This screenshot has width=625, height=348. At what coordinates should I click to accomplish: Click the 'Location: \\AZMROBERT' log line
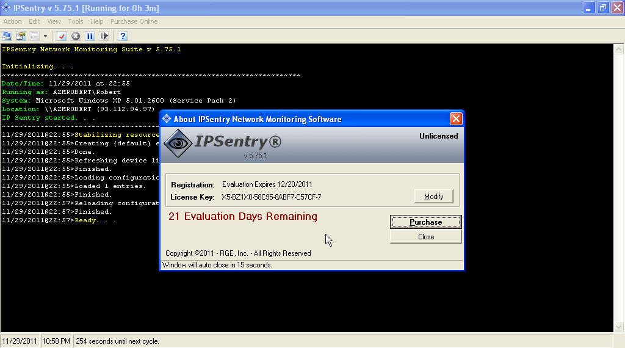(x=78, y=109)
